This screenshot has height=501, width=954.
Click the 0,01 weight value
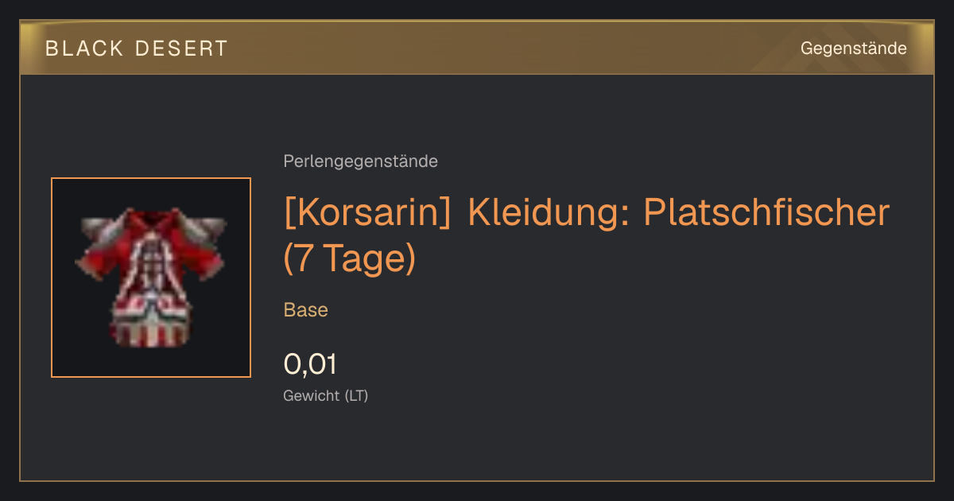tap(310, 364)
